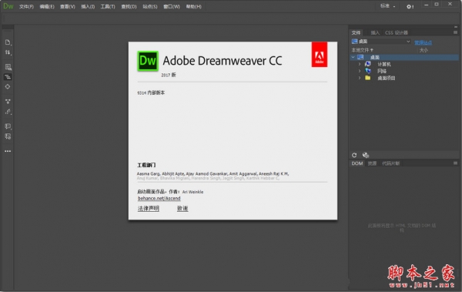Open the 文件(F) menu
The image size is (462, 292).
point(26,6)
